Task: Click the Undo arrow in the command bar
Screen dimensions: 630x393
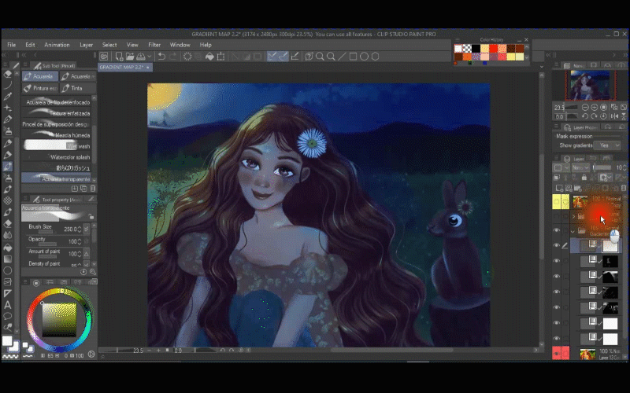Action: point(161,57)
